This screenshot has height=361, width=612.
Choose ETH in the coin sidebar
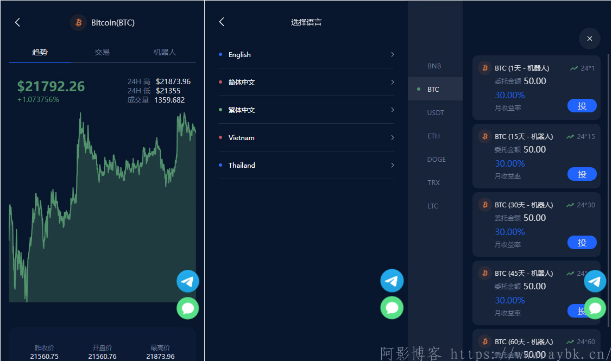(434, 136)
